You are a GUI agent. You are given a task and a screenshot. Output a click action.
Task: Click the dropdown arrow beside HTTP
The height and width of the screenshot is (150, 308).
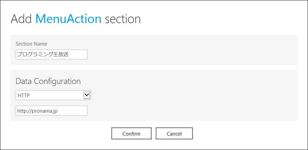[87, 95]
